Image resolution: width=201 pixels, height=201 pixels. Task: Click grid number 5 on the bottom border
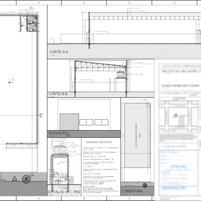tap(39, 198)
